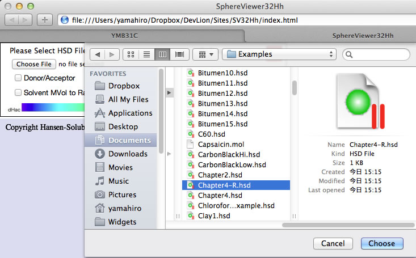Go back in the file dialog
Image resolution: width=416 pixels, height=258 pixels.
(98, 54)
